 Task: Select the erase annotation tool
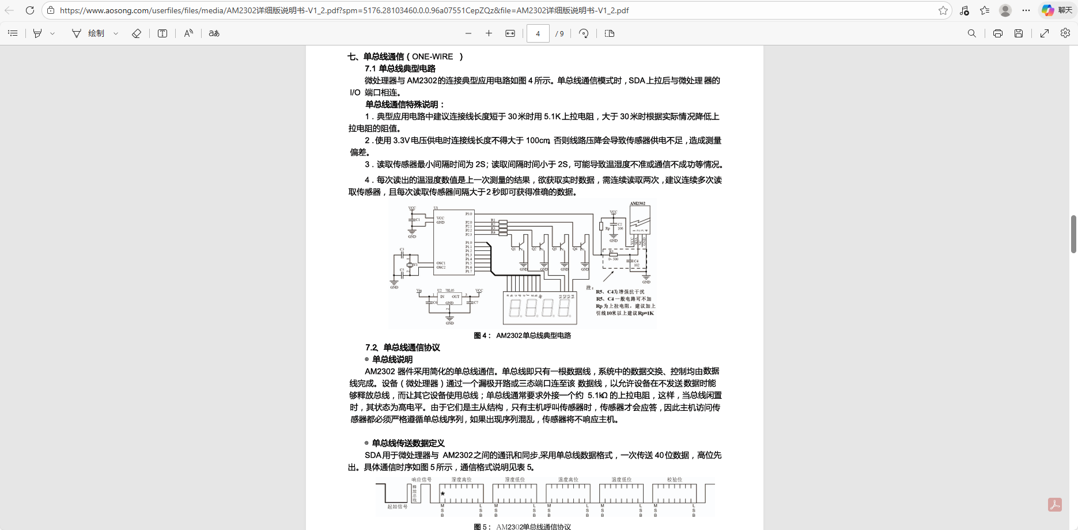pyautogui.click(x=137, y=33)
